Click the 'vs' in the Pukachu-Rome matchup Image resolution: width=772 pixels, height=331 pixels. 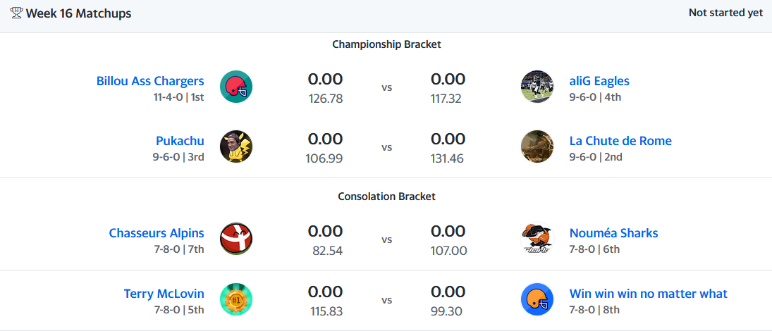(387, 148)
